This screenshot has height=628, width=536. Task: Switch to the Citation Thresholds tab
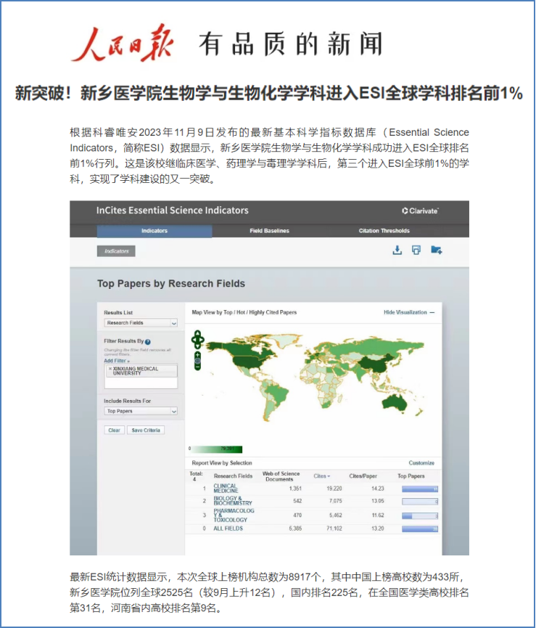384,231
